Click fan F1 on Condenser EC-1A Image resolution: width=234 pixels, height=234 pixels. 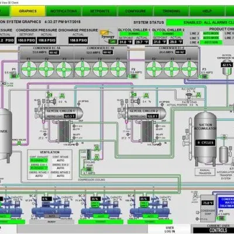(29, 69)
